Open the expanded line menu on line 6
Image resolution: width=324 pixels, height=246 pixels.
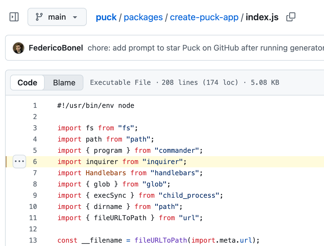pyautogui.click(x=19, y=161)
